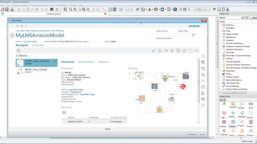Click the red X clear library search
Screen dimensions: 257x144
point(247,18)
